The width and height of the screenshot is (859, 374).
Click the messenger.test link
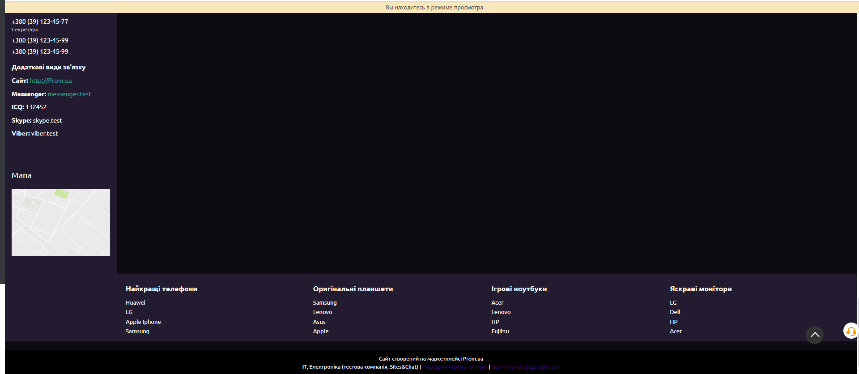pos(69,94)
